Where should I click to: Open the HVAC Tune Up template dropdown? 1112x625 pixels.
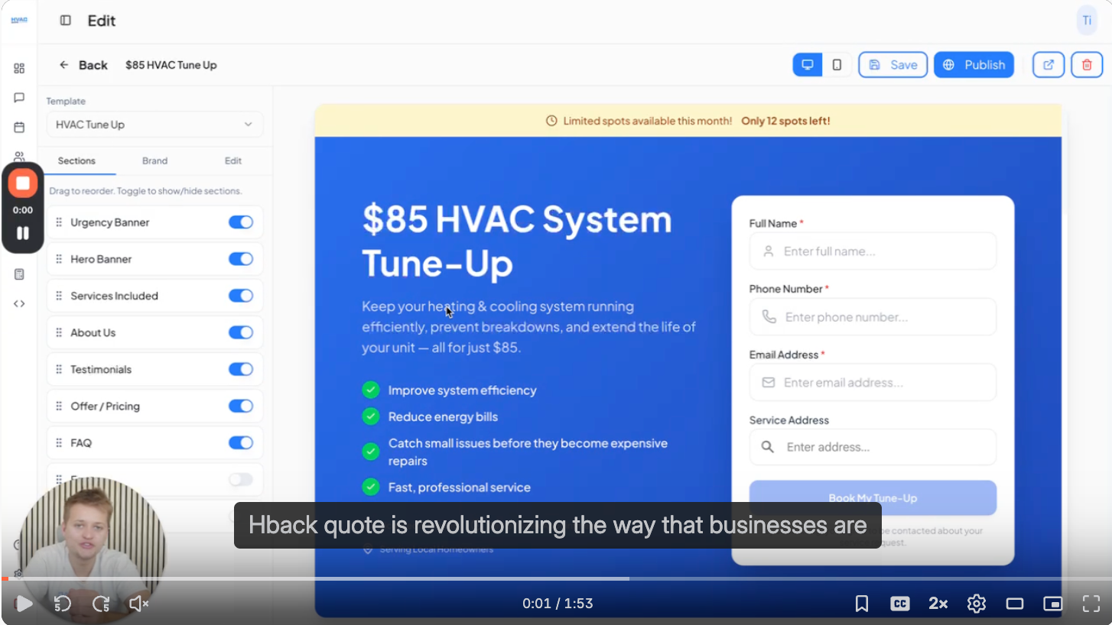click(154, 125)
